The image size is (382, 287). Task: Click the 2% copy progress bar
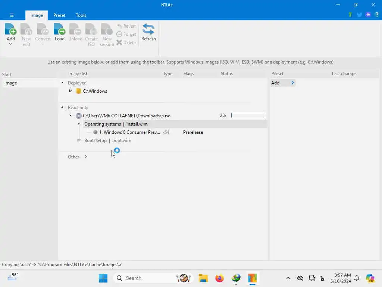point(248,115)
